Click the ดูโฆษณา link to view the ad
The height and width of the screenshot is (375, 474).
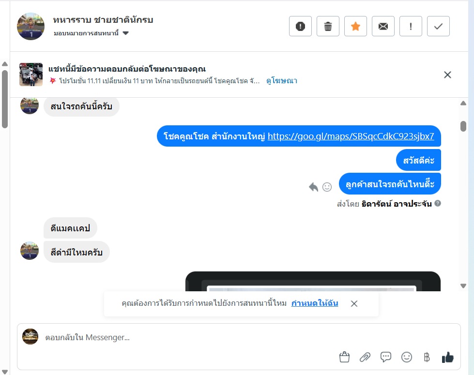(x=282, y=81)
